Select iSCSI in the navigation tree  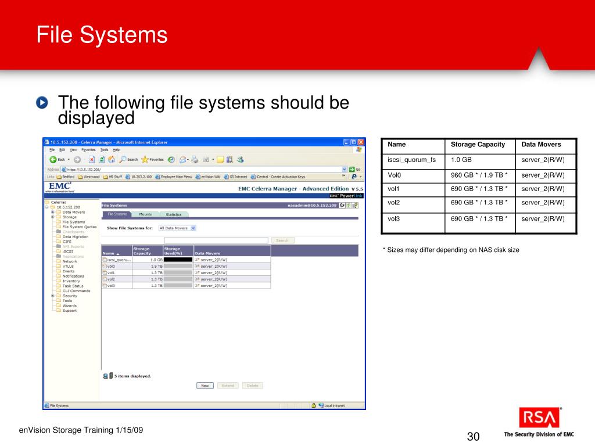(x=67, y=251)
